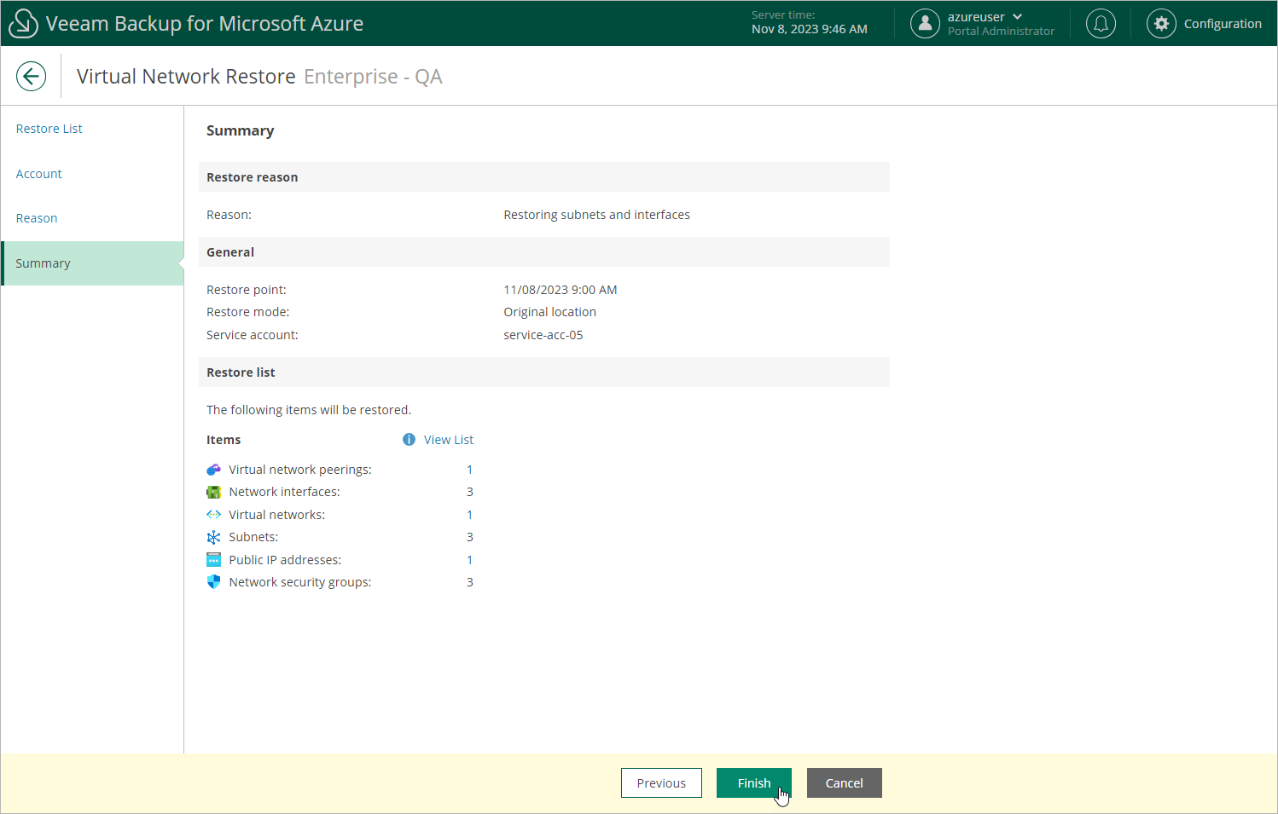This screenshot has width=1278, height=814.
Task: Click the Portal Administrator role text
Action: pos(1001,32)
